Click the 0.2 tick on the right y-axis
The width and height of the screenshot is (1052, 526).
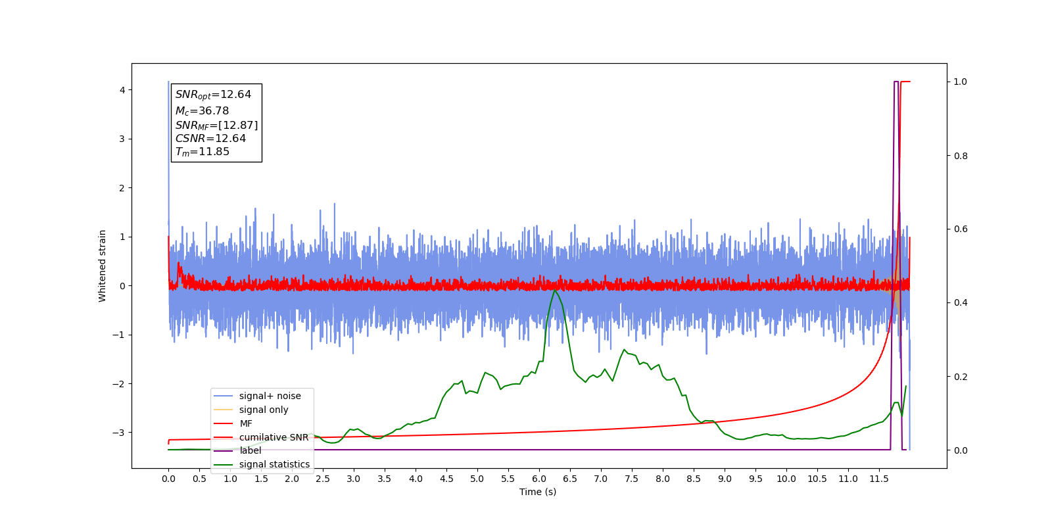coord(961,377)
